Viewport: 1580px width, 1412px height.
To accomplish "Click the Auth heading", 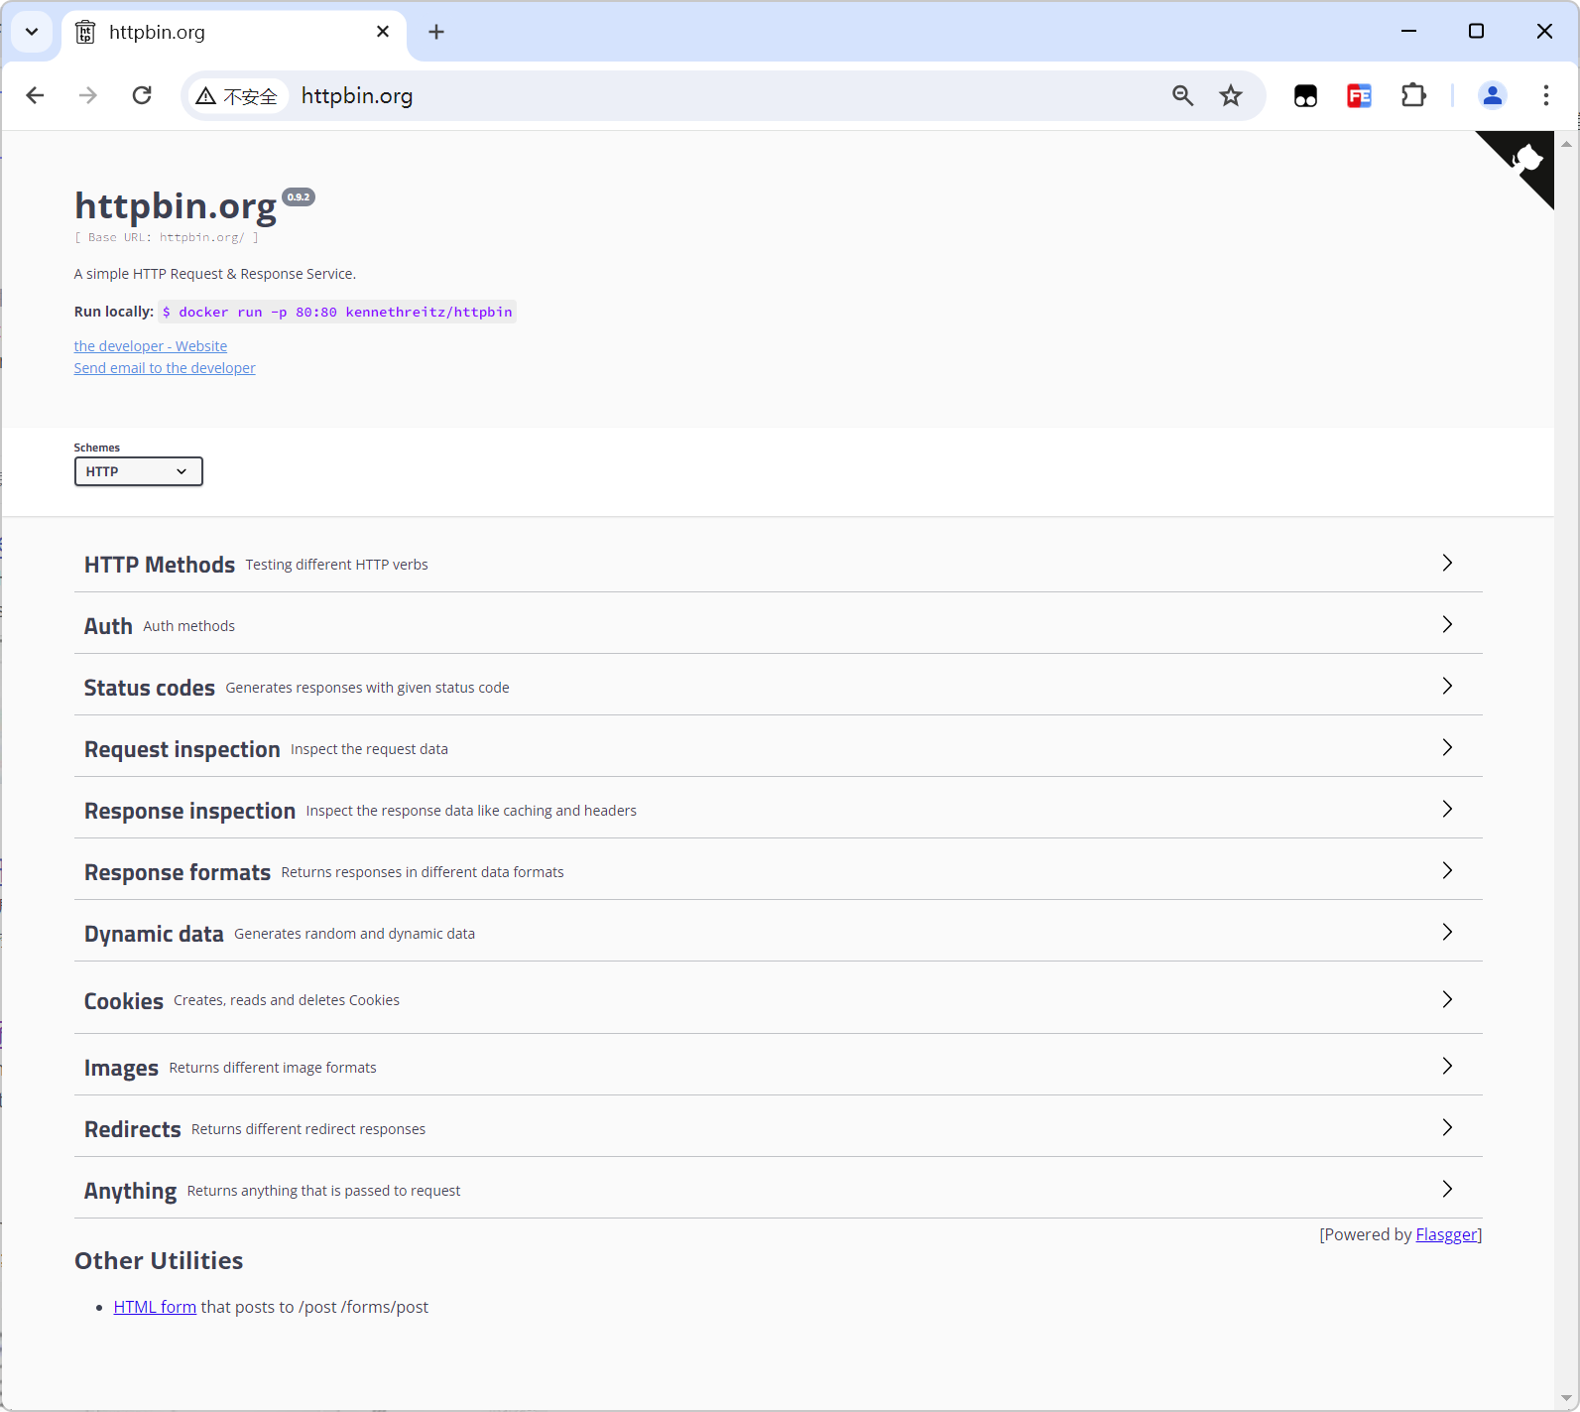I will coord(108,626).
